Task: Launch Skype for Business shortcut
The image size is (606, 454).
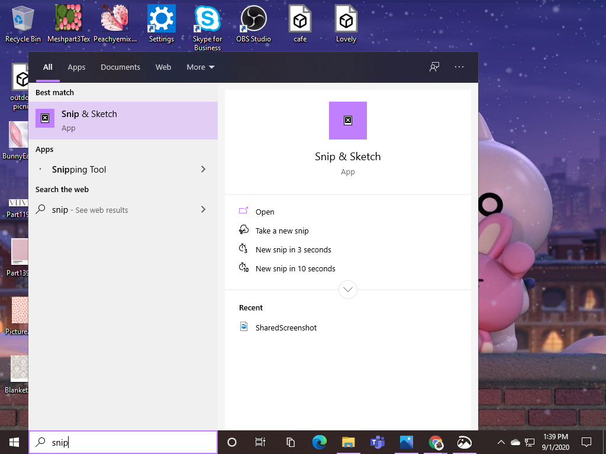Action: [x=208, y=28]
